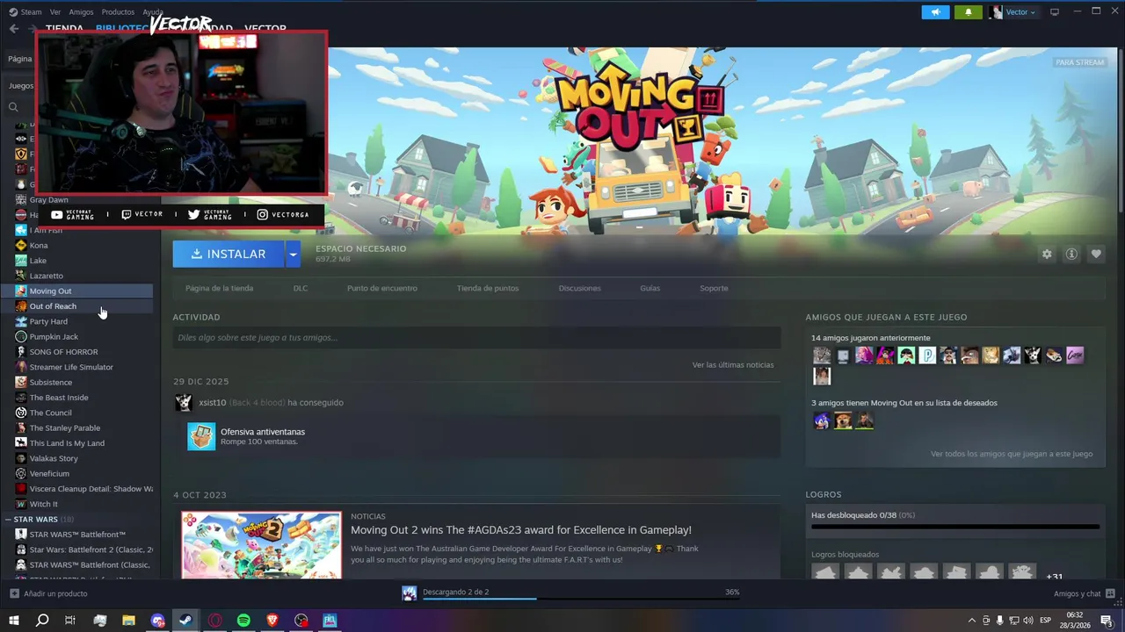Screen dimensions: 1125x632
Task: Open Windows Start menu
Action: (13, 621)
